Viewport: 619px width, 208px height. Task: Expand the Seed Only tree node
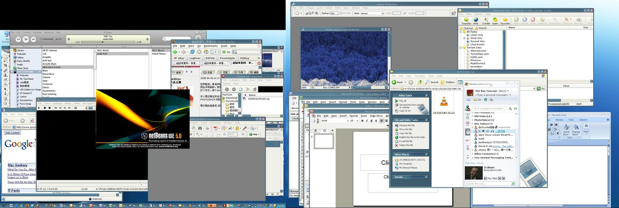(464, 38)
